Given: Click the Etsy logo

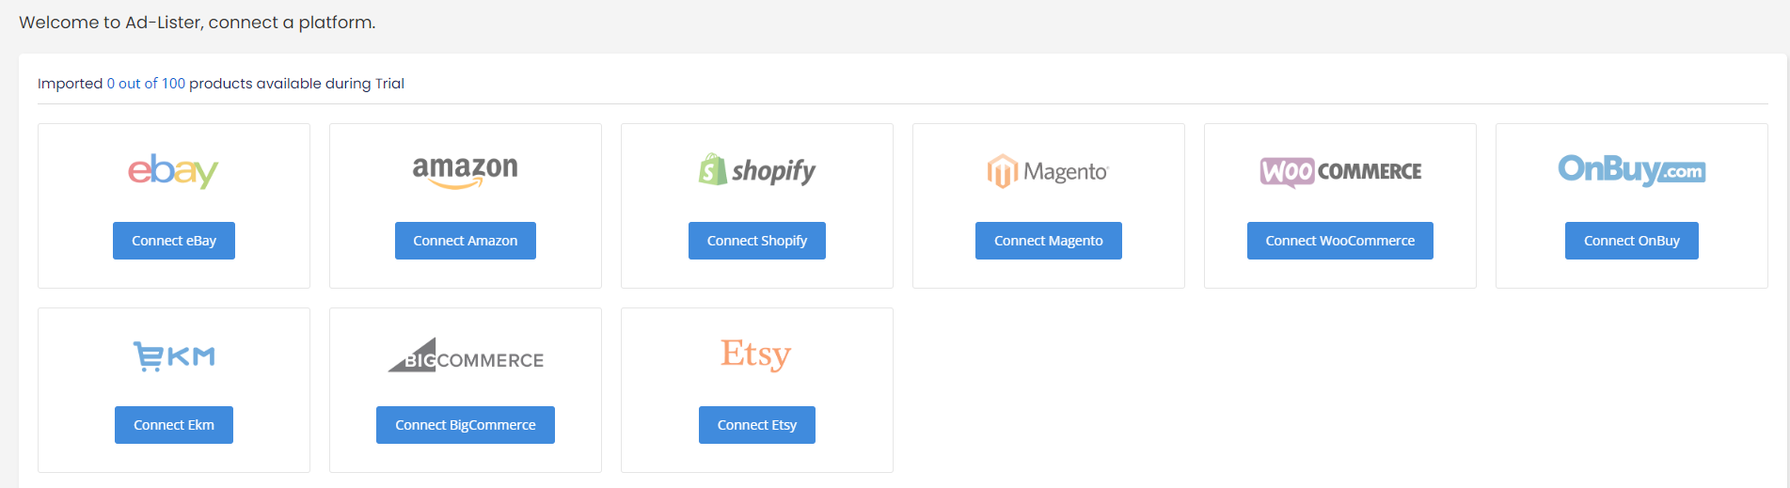Looking at the screenshot, I should 756,354.
